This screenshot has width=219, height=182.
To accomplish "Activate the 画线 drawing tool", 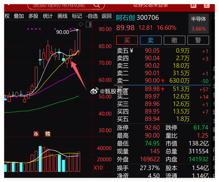I will [62, 16].
